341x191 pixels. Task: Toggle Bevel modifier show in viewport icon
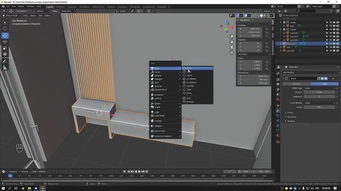point(322,79)
